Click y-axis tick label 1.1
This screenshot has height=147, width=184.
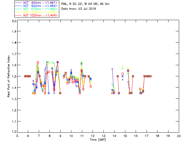click(x=14, y=121)
